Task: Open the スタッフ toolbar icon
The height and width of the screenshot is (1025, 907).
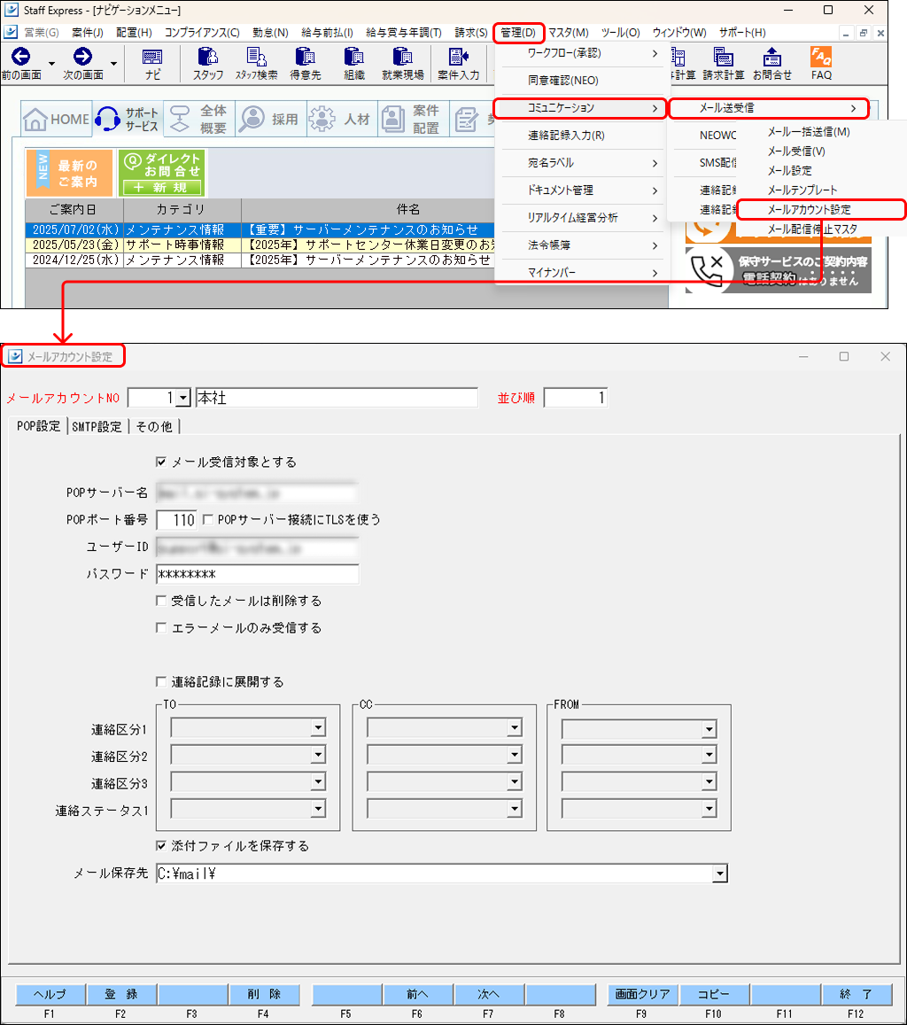Action: [x=208, y=64]
